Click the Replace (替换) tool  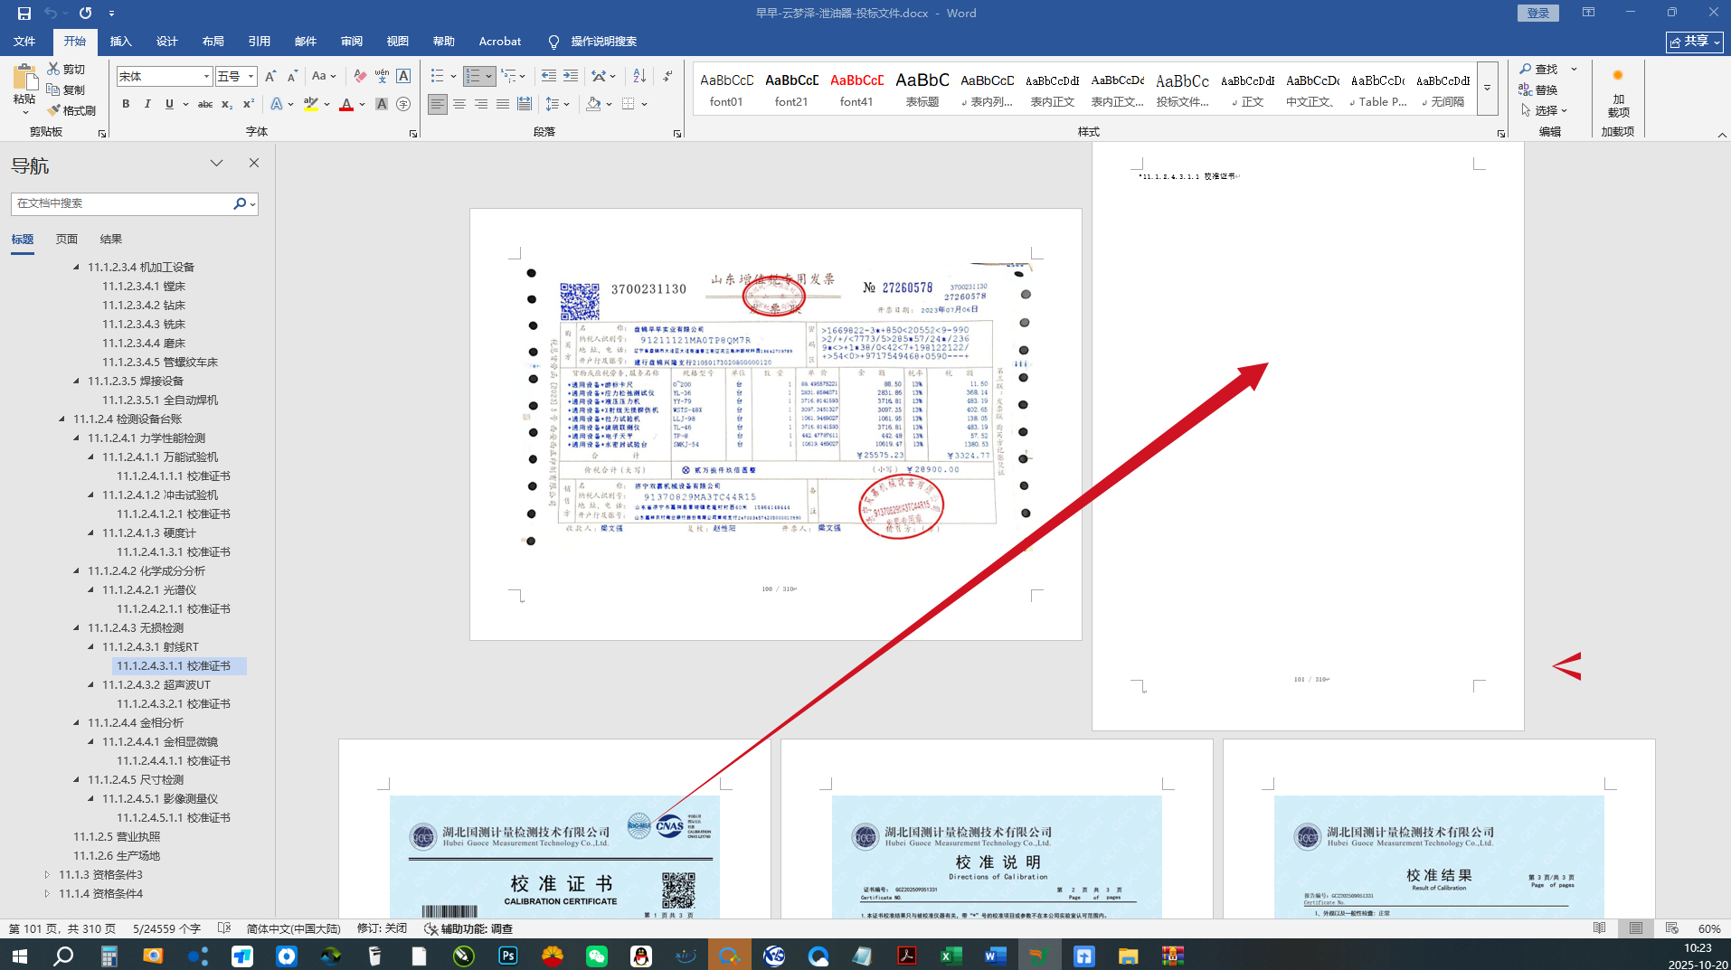[1539, 89]
